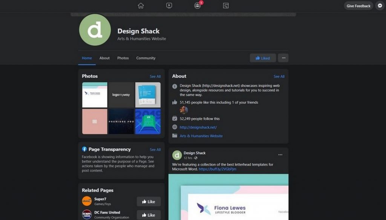The height and width of the screenshot is (220, 386).
Task: Click the Super7 page avatar
Action: (x=87, y=201)
